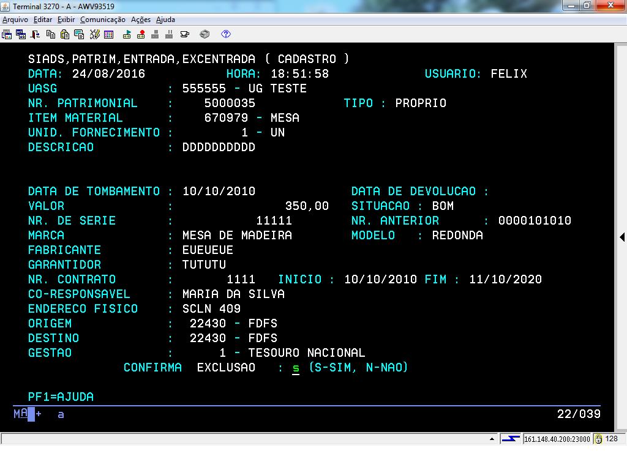Click the Terminal 3270 title bar app icon
Viewport: 627px width, 470px height.
coord(6,6)
